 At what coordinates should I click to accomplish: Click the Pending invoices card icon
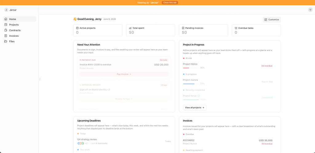click(x=183, y=28)
